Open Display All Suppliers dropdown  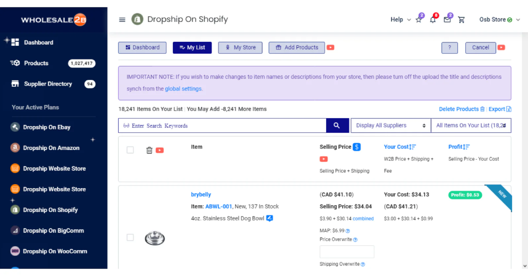tap(391, 126)
